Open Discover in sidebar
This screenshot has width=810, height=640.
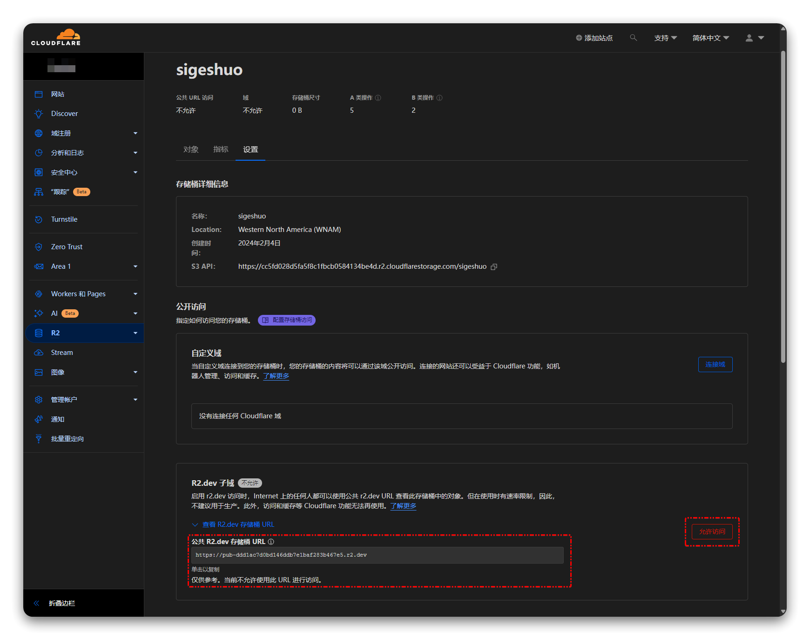[64, 114]
